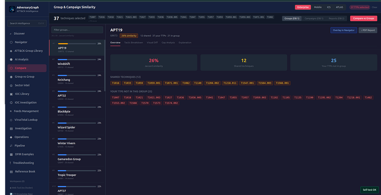Click missing technique chip T1195.002
Viewport: 381px width, 195px height.
[324, 97]
